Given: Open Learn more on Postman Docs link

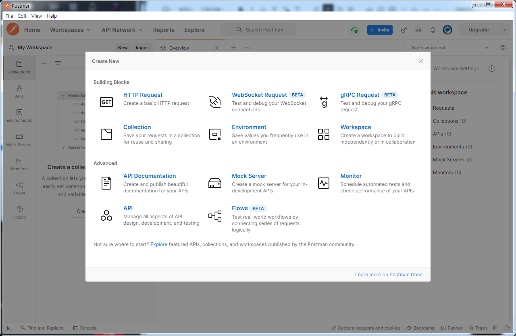Looking at the screenshot, I should coord(389,275).
